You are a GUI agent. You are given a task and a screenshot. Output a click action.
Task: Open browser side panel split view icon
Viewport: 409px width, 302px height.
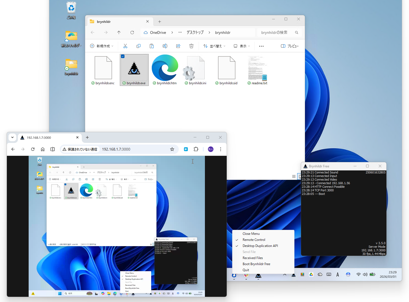coord(53,149)
